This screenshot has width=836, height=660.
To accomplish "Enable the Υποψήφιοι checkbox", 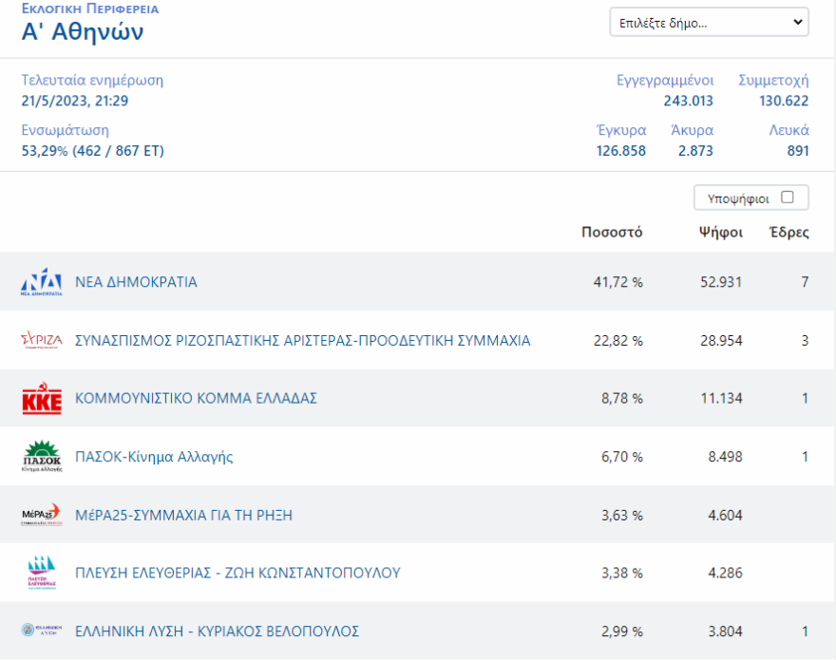I will pyautogui.click(x=787, y=198).
